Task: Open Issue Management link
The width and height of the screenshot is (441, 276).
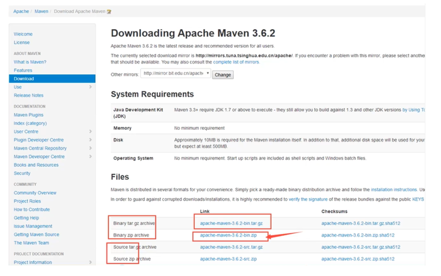Action: [x=33, y=226]
